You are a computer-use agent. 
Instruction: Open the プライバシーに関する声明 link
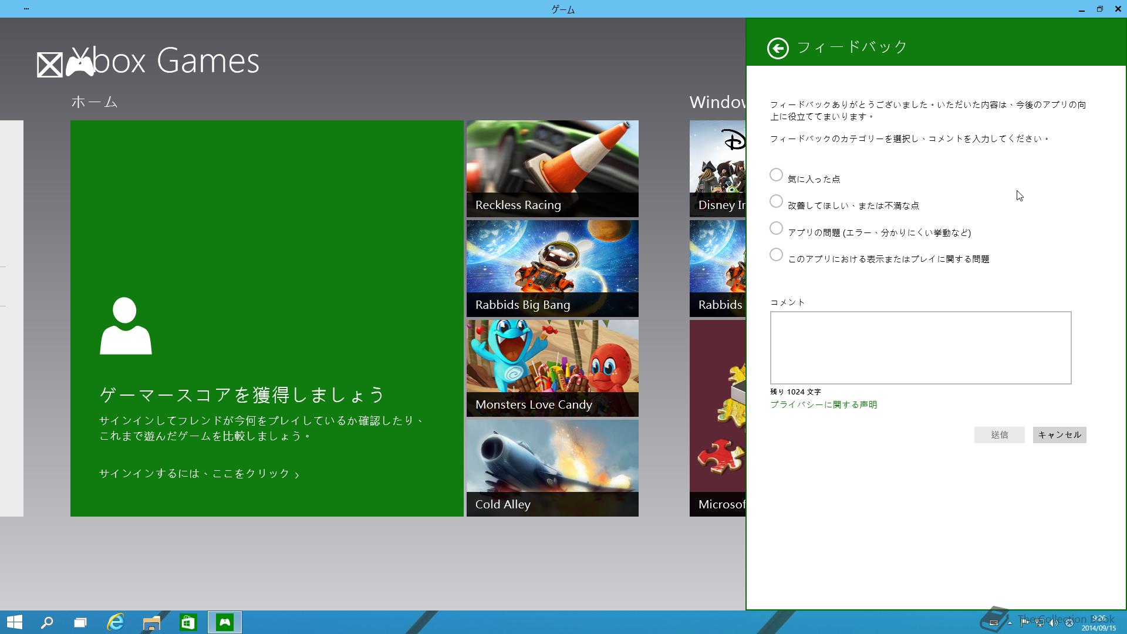(x=824, y=404)
